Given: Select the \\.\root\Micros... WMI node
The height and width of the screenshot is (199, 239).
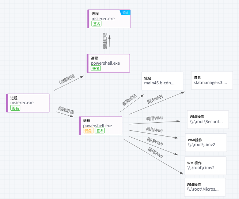Looking at the screenshot, I should coord(205,187).
